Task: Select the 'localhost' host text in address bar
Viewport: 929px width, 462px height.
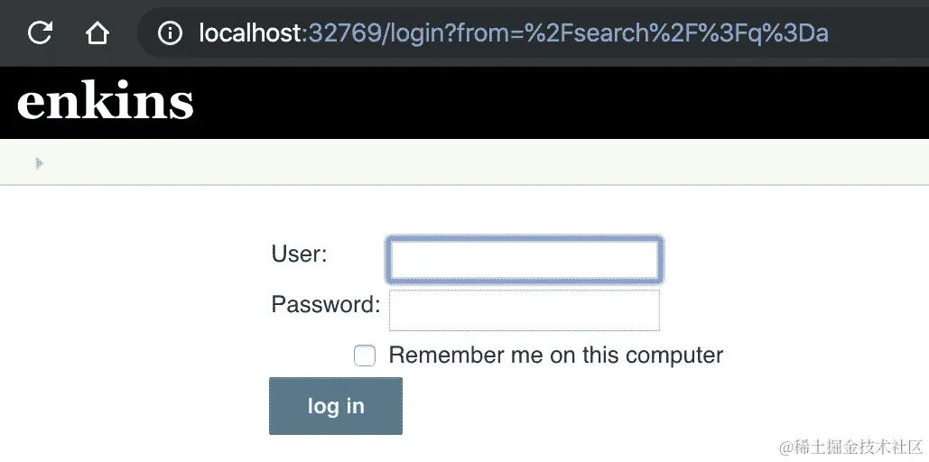Action: [251, 33]
